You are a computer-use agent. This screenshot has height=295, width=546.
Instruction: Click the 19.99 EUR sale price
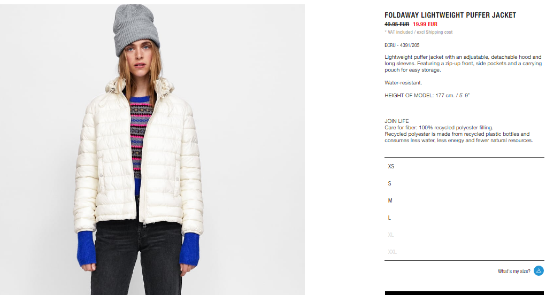(x=425, y=25)
